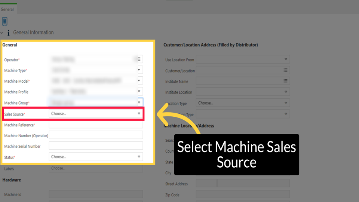The image size is (359, 202).
Task: Click into the Labels field
Action: tap(96, 168)
